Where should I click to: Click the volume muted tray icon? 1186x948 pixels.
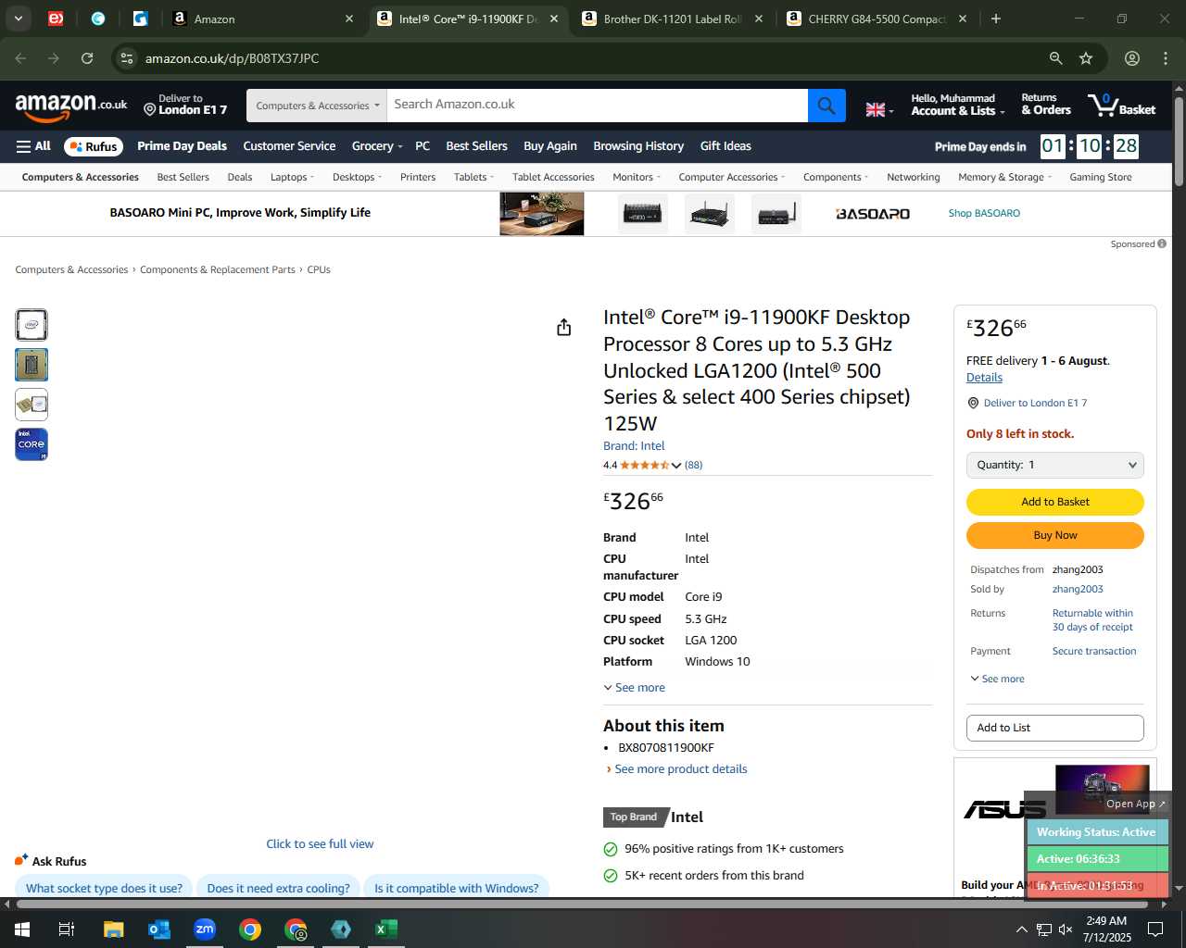[x=1066, y=929]
